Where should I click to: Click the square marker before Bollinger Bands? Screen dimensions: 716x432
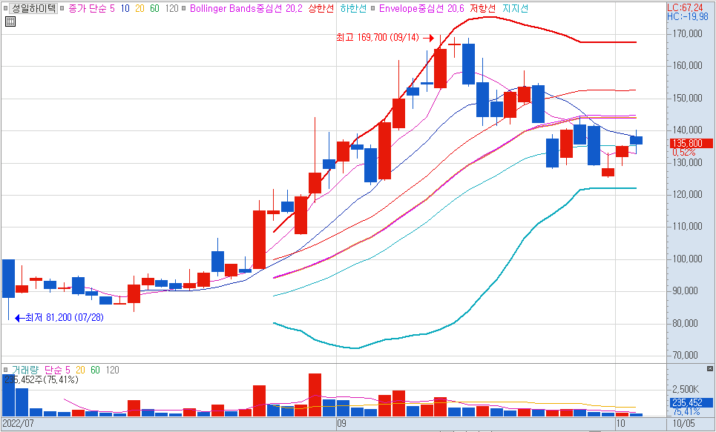click(x=183, y=8)
